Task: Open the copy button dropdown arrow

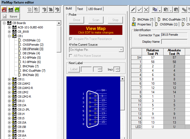Action: tap(160, 11)
